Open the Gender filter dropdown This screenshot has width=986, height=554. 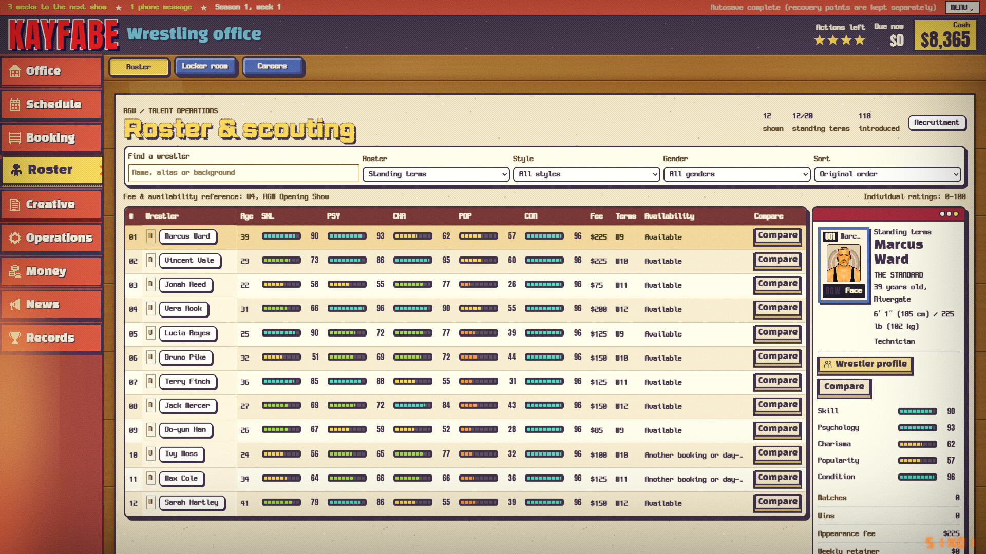736,174
